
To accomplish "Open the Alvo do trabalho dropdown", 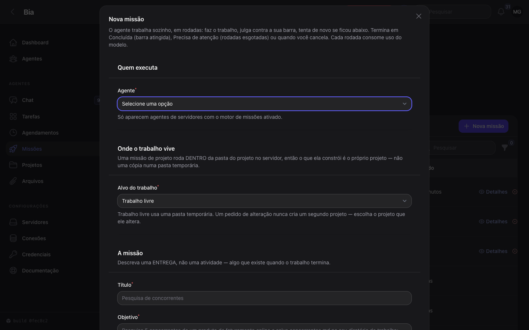I will click(x=264, y=201).
